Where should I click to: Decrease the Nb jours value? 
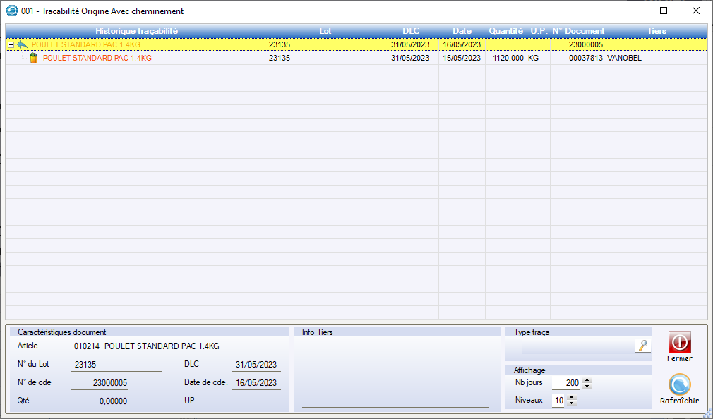[587, 386]
